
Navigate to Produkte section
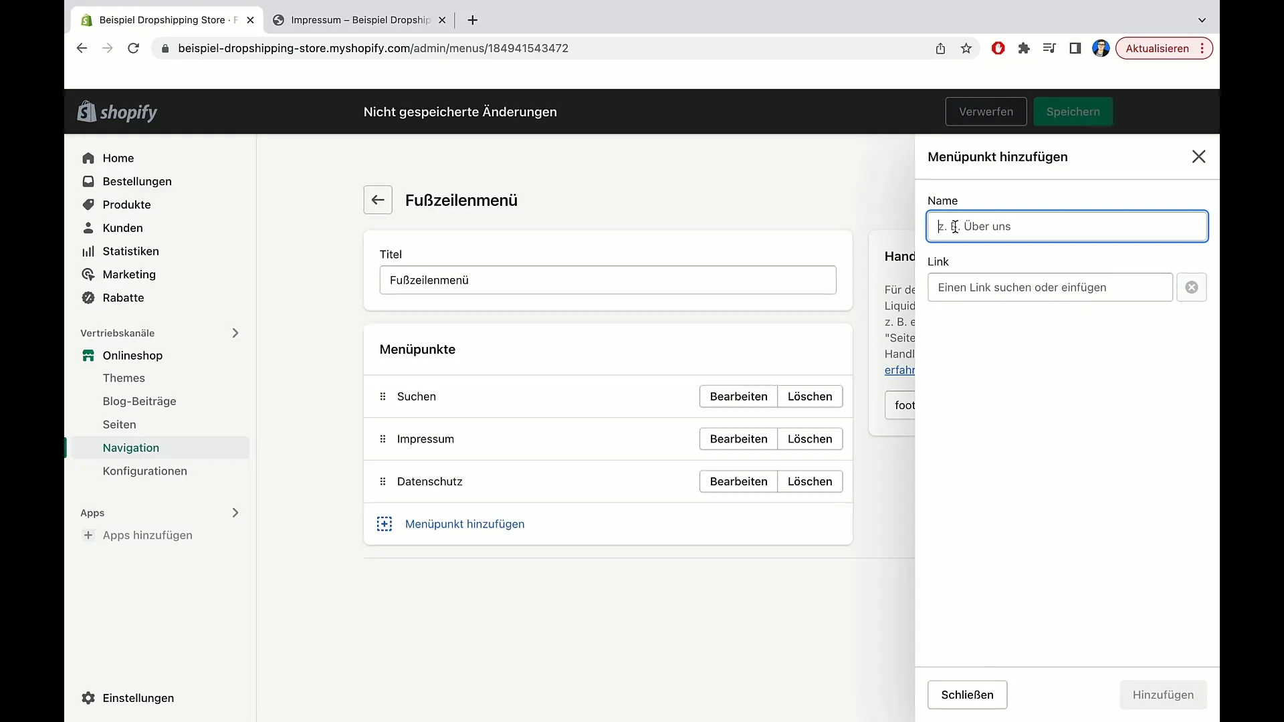pos(127,205)
